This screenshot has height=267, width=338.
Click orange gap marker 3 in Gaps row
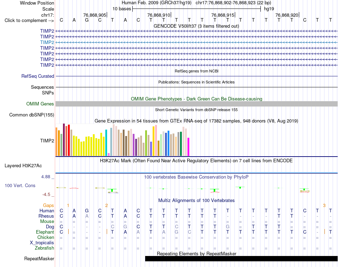point(324,206)
